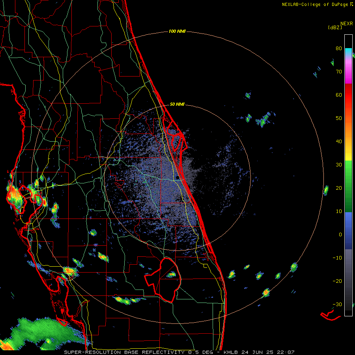Click the [dBZ] unit label
Screen dimensions: 355x355
tap(335, 27)
